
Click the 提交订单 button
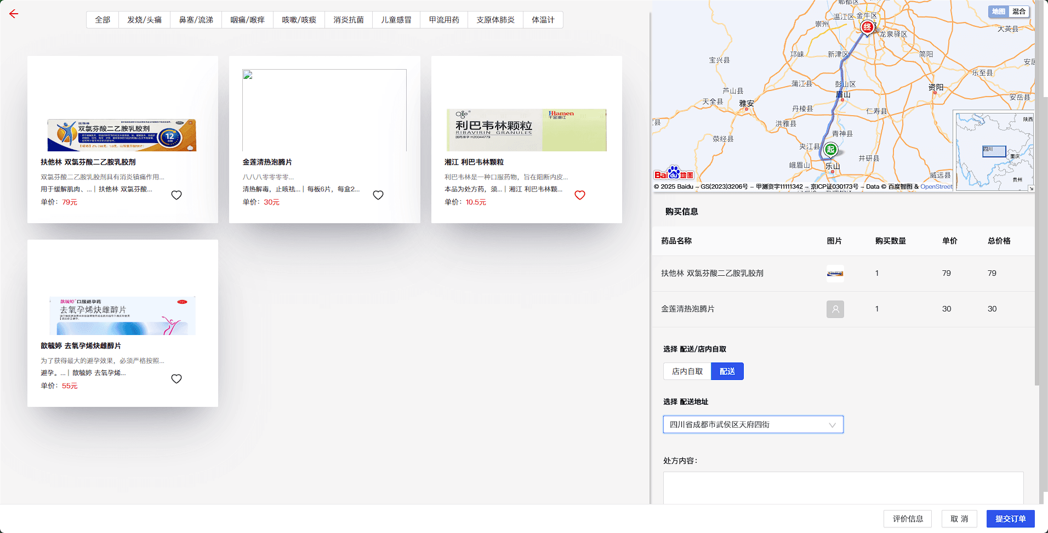click(x=1010, y=519)
